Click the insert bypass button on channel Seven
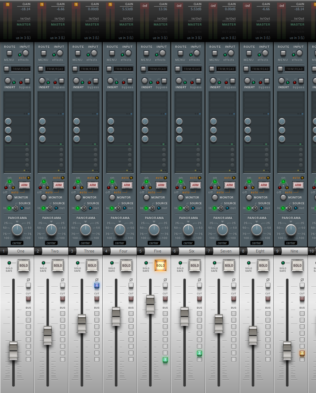Screen dimensions: 316x393 point(233,81)
